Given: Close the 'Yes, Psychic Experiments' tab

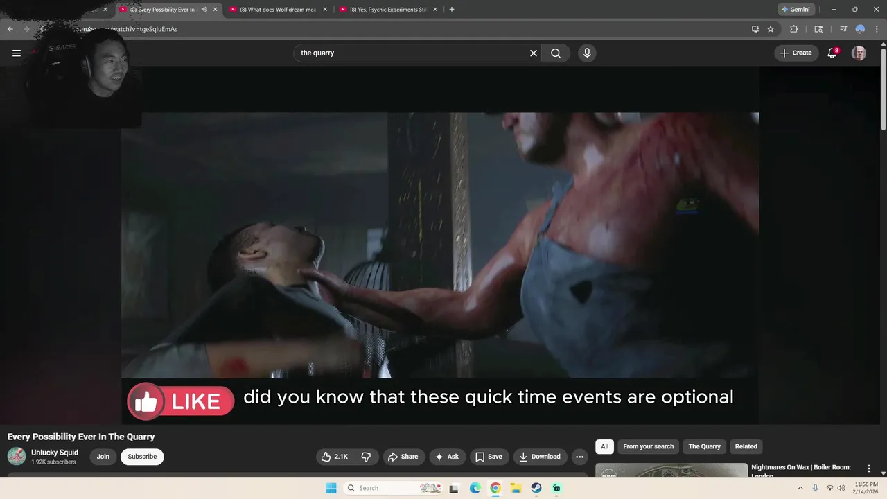Looking at the screenshot, I should (434, 10).
